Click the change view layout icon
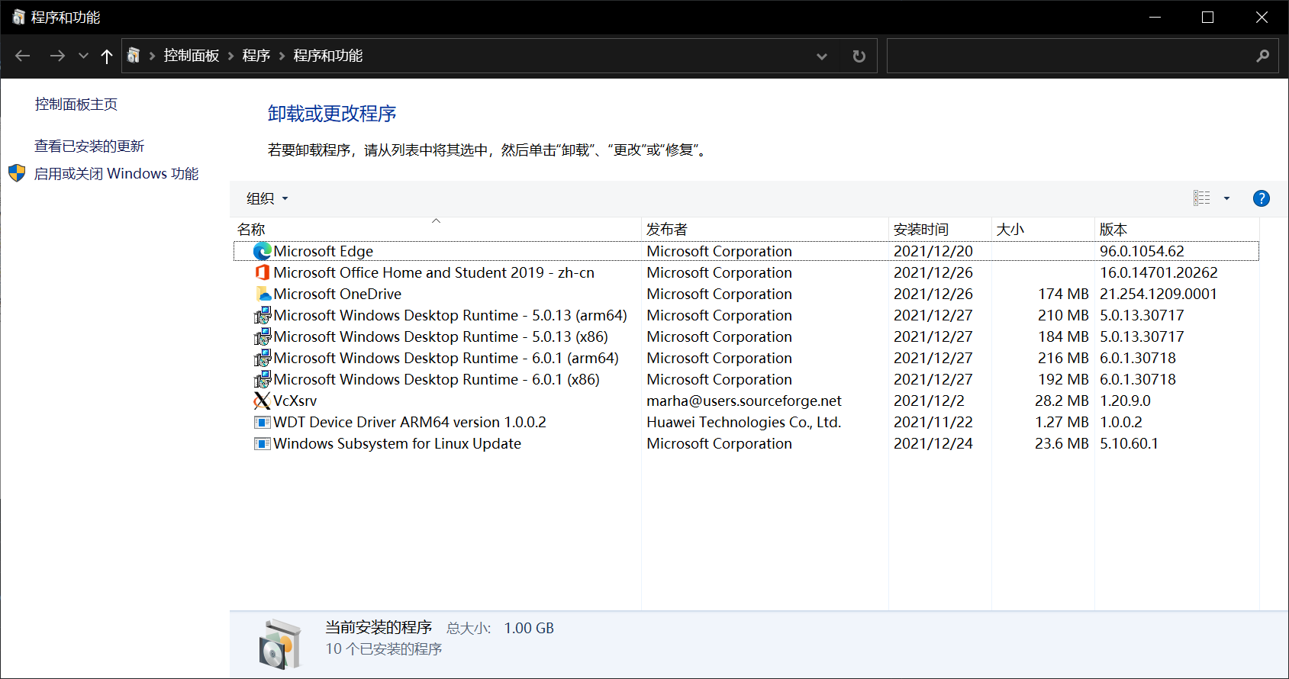The image size is (1289, 679). tap(1202, 198)
